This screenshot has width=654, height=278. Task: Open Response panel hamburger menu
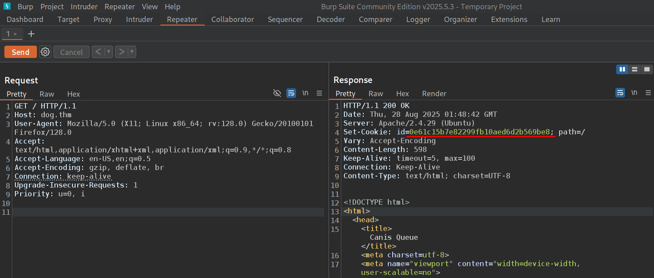coord(648,93)
